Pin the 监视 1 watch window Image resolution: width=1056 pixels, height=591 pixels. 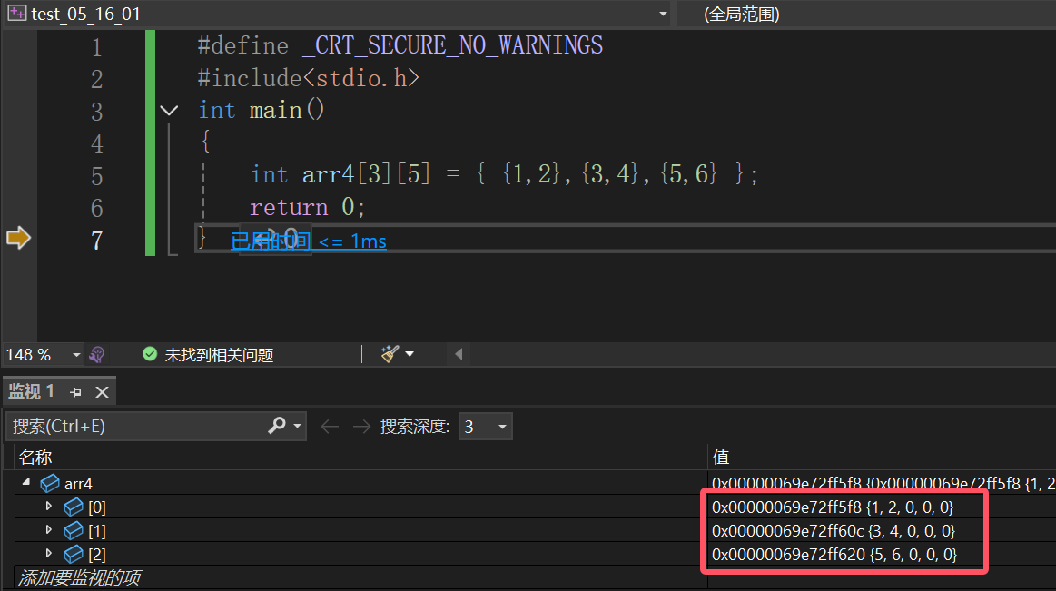[75, 392]
